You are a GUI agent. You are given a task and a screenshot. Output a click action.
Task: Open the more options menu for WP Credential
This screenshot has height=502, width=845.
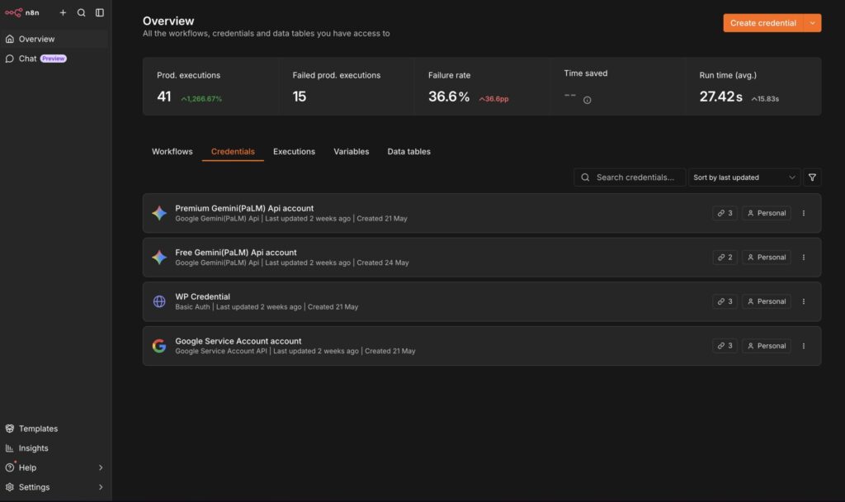coord(804,301)
